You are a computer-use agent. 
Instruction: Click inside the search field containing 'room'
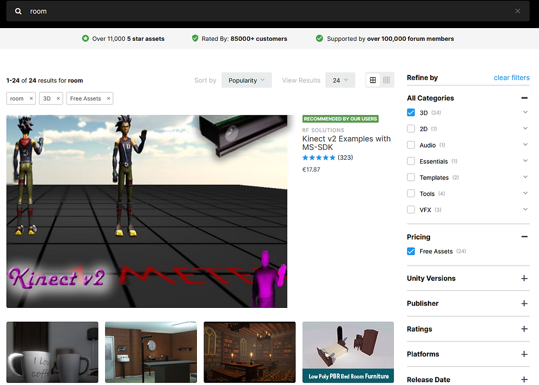click(x=268, y=11)
